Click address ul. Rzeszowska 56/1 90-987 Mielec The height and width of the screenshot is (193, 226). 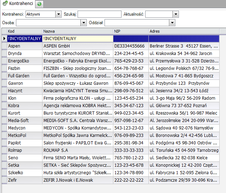184,113
